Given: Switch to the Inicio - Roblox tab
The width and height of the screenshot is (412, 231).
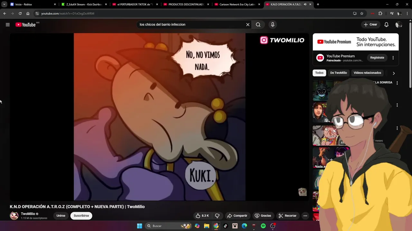Looking at the screenshot, I should (32, 4).
